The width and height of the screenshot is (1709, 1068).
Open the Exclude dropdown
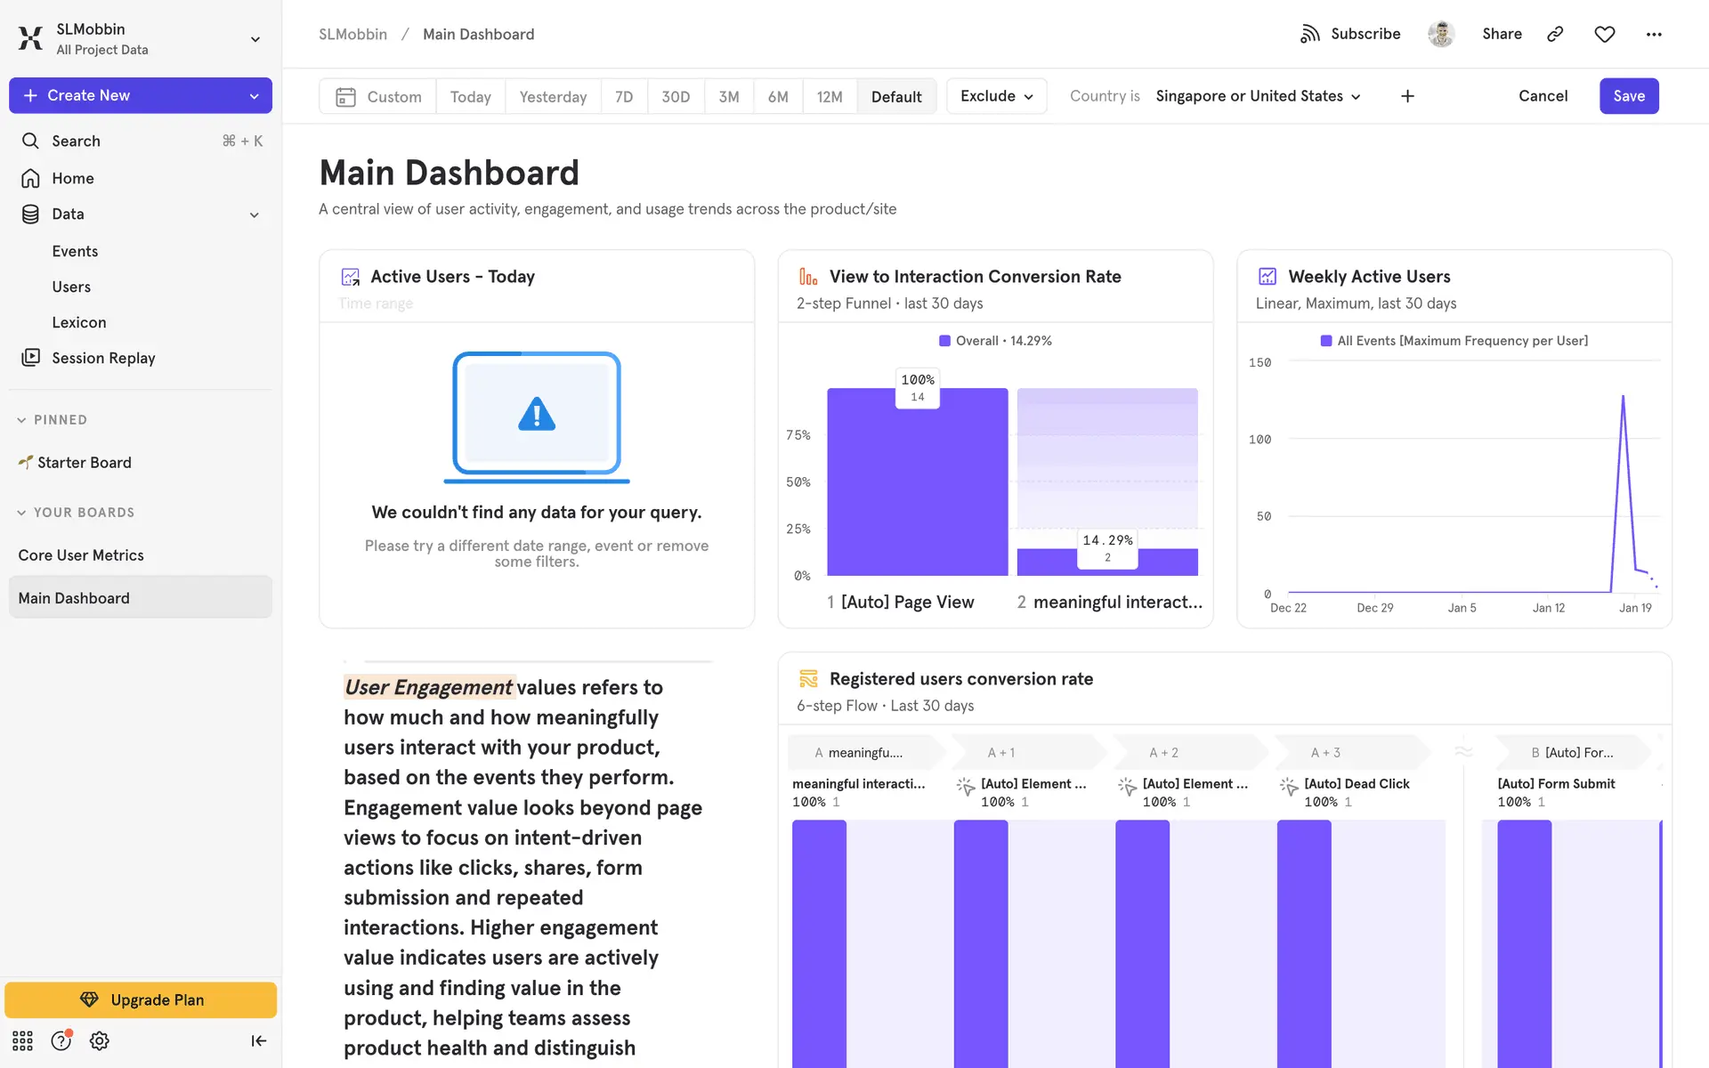coord(996,96)
